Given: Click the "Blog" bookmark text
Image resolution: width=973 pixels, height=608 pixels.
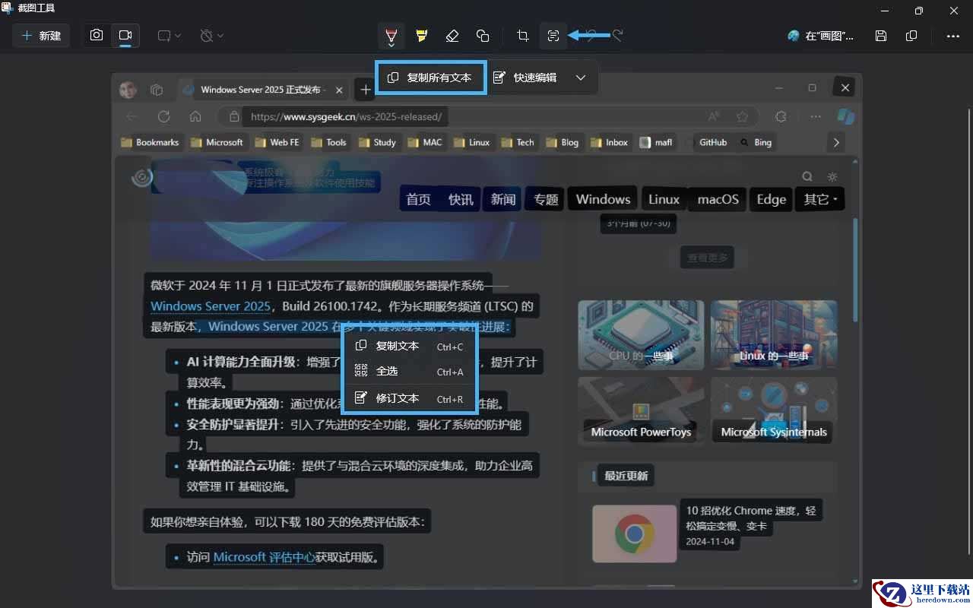Looking at the screenshot, I should (x=569, y=142).
